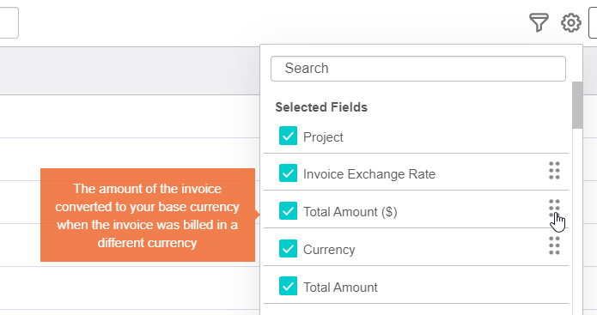
Task: Click the partially visible top-left input box
Action: (9, 22)
